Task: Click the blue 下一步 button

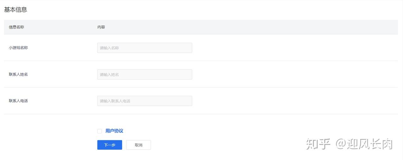Action: [x=110, y=145]
